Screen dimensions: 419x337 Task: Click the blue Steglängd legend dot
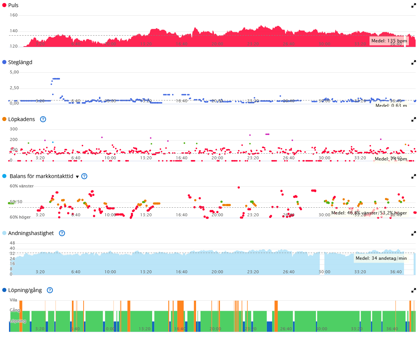click(4, 62)
